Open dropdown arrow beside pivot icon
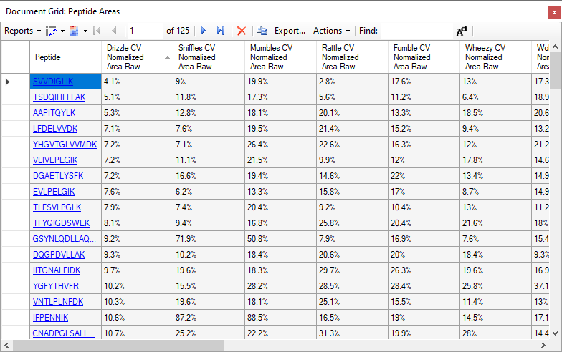 coord(62,31)
